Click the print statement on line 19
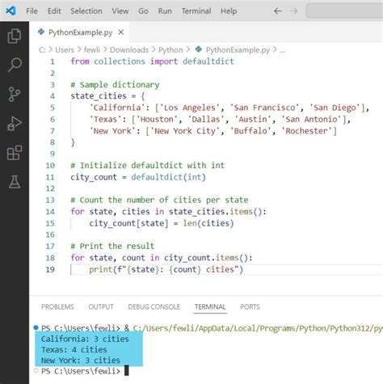Screen dimensions: 383x384 [166, 269]
